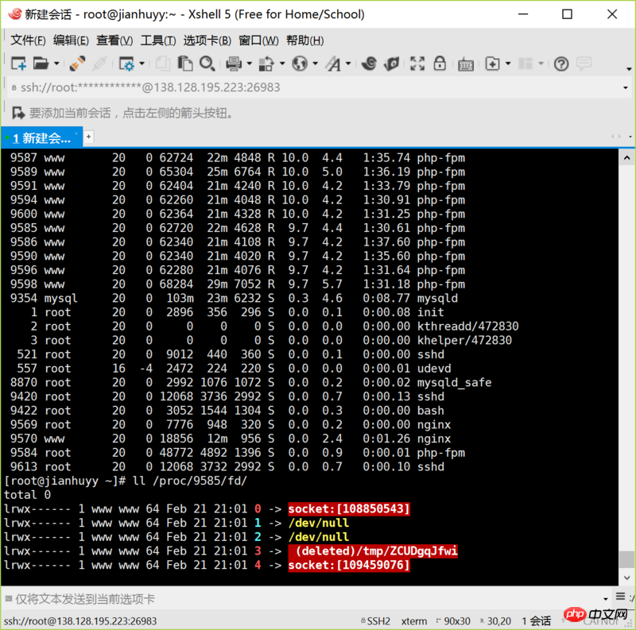Select the '1 新建会...' session tab

click(41, 138)
